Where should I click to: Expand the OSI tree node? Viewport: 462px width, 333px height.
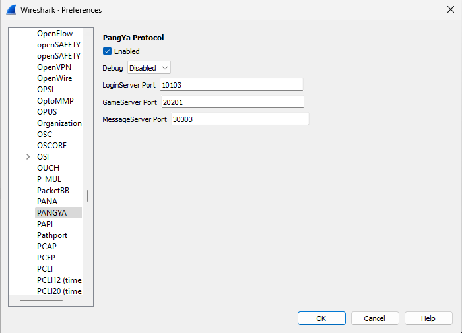click(28, 157)
